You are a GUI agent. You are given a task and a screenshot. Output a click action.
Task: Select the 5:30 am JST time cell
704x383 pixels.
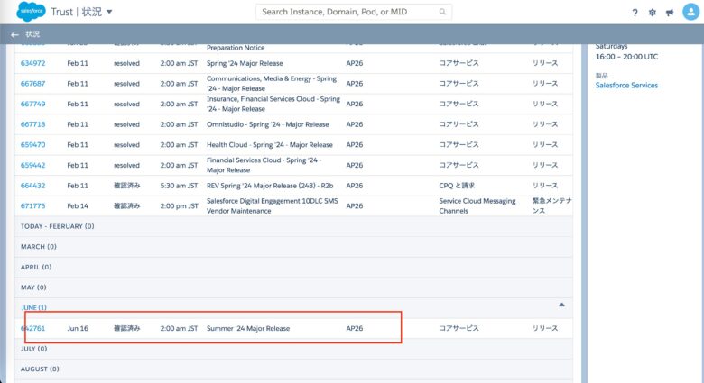[179, 186]
